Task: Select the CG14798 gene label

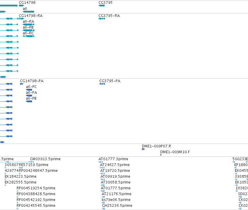Action: [27, 3]
